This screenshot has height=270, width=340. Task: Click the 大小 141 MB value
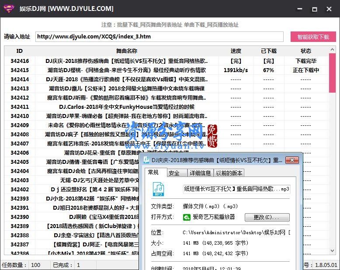[x=215, y=243]
